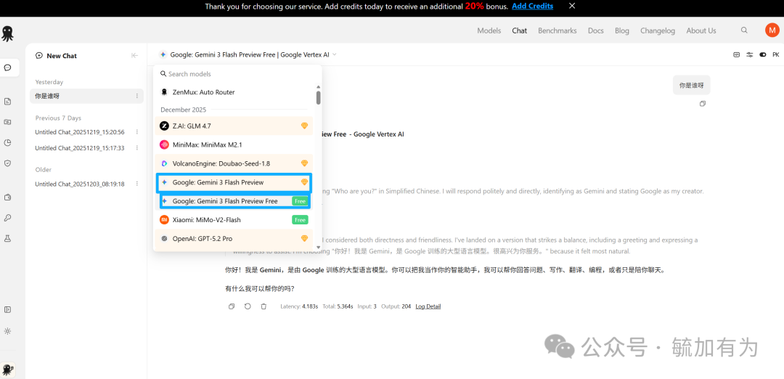Open options for Untitled Chat_20251219_15:20:56
The width and height of the screenshot is (784, 379).
tap(136, 132)
